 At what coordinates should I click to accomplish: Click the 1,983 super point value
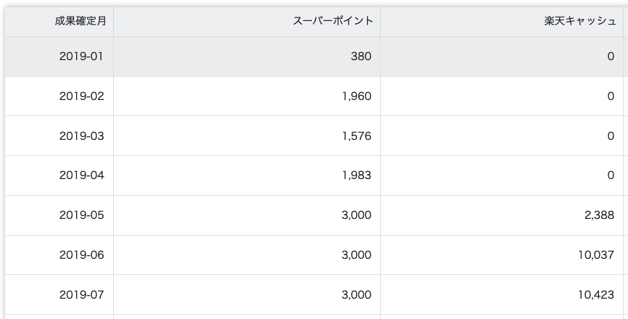click(x=356, y=175)
